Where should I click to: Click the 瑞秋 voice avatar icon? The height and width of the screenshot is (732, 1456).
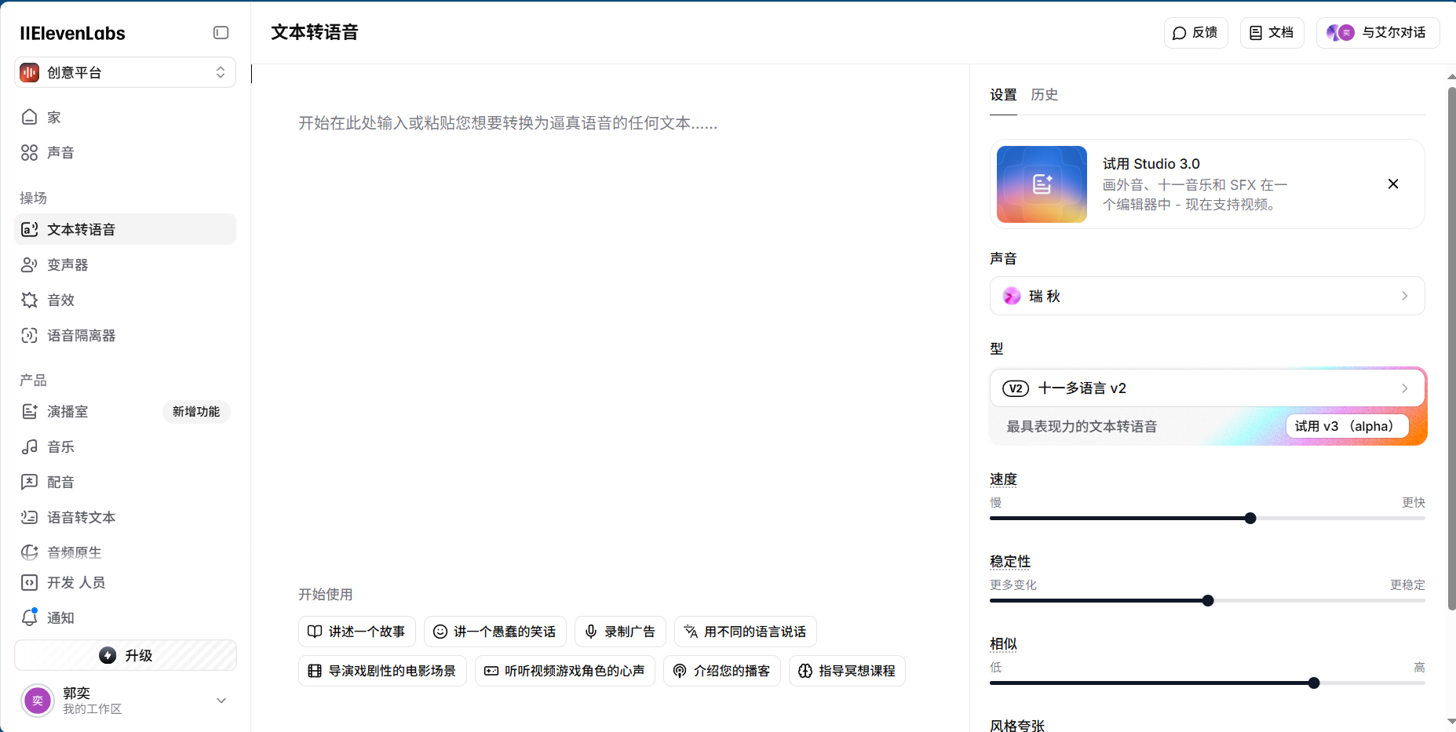pos(1012,296)
